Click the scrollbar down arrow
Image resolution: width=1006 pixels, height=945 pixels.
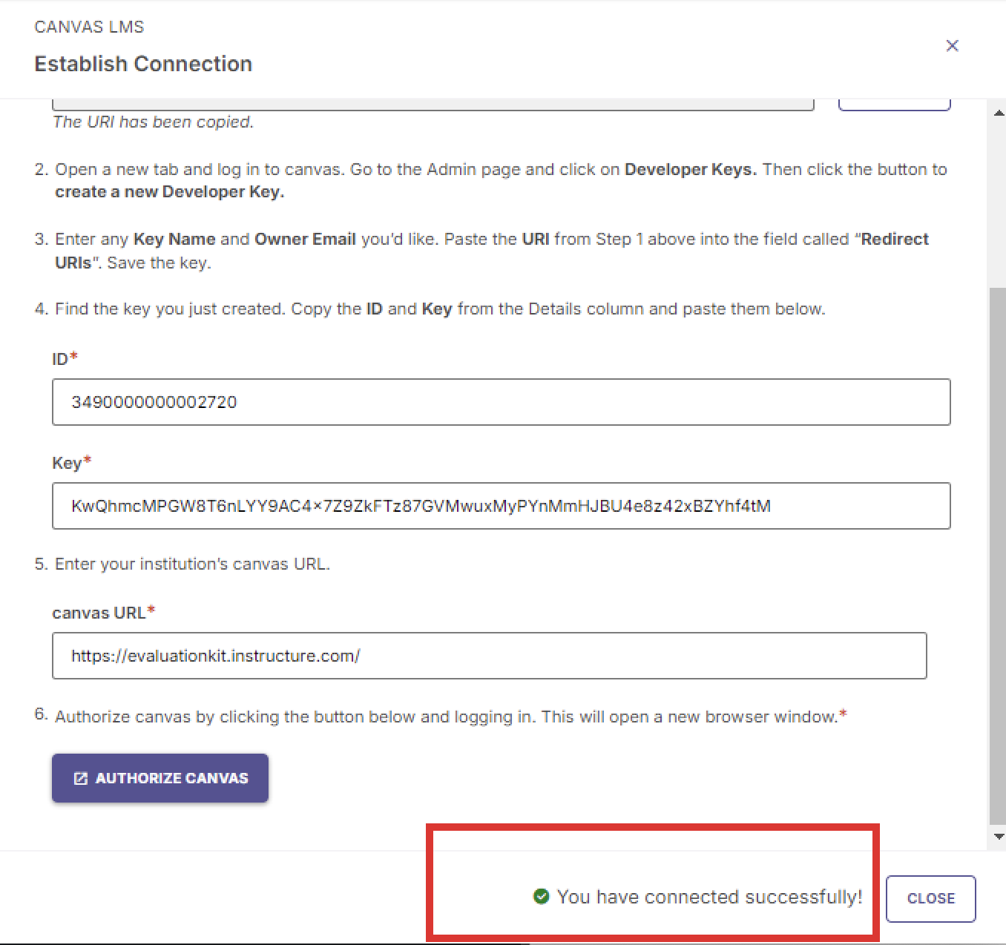[997, 837]
